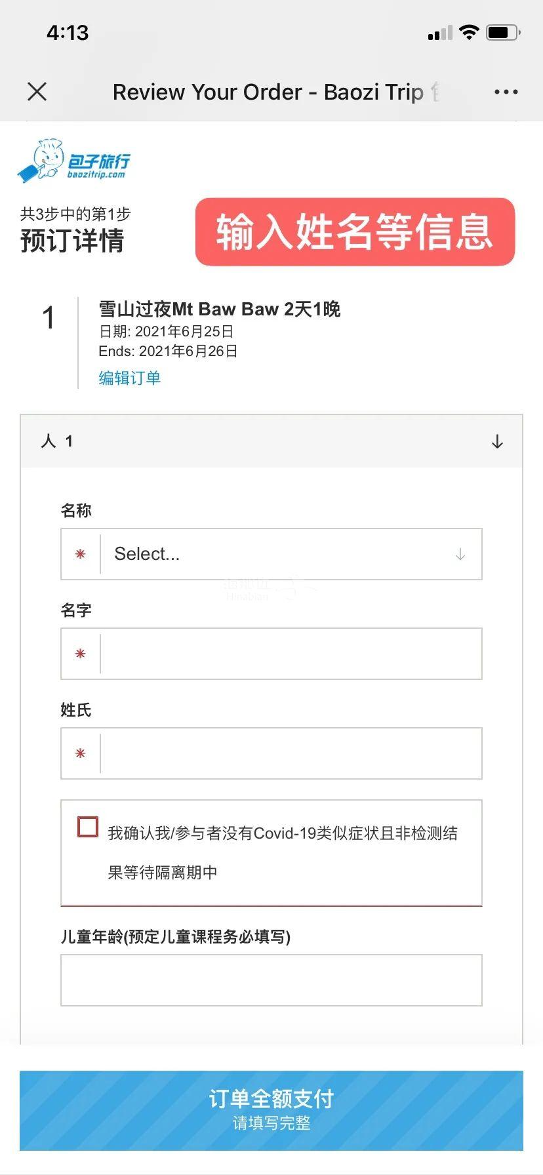This screenshot has width=543, height=1175.
Task: Click the dropdown arrow in 名称 field
Action: point(460,554)
